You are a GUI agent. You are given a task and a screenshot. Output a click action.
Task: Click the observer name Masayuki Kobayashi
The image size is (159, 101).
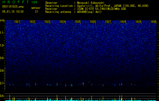91,3
